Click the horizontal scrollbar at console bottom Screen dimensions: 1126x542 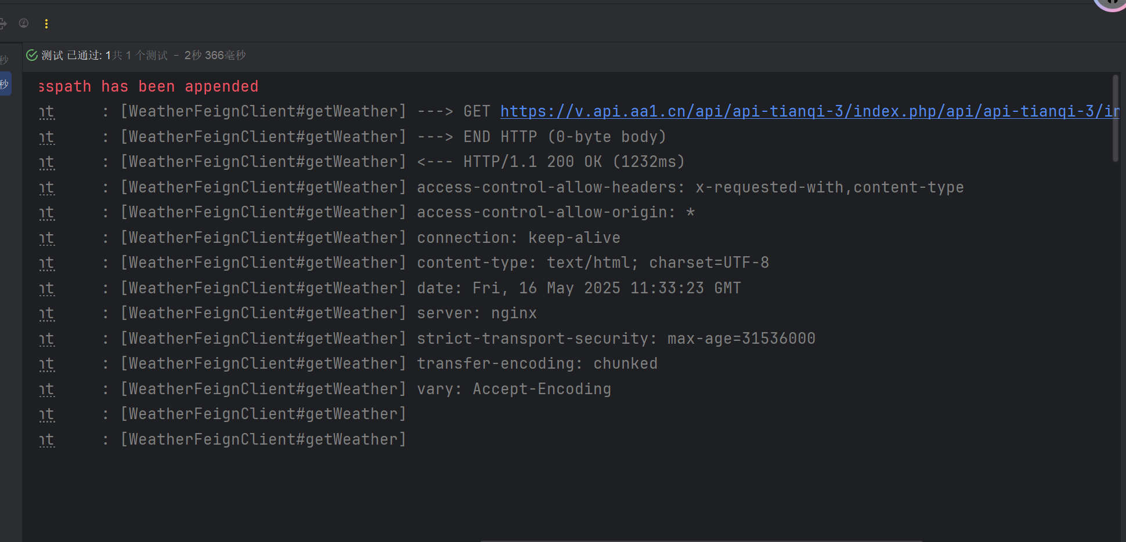[701, 540]
